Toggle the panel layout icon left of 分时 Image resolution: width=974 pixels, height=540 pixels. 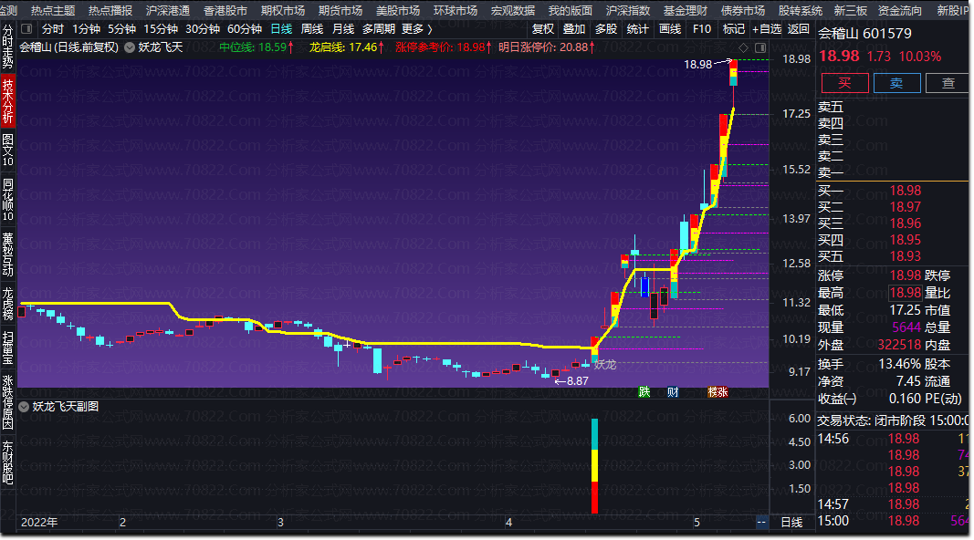26,28
